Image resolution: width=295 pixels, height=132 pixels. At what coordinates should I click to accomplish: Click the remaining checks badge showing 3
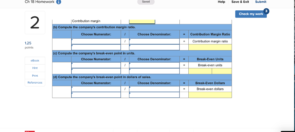coord(266,11)
